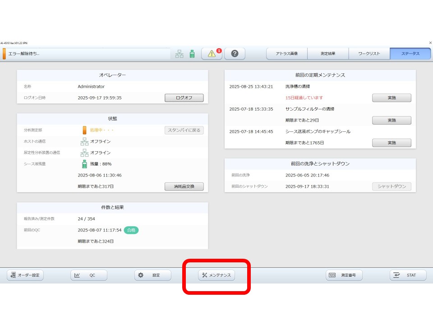This screenshot has height=324, width=433.
Task: Select the ステータス tab
Action: pos(410,54)
